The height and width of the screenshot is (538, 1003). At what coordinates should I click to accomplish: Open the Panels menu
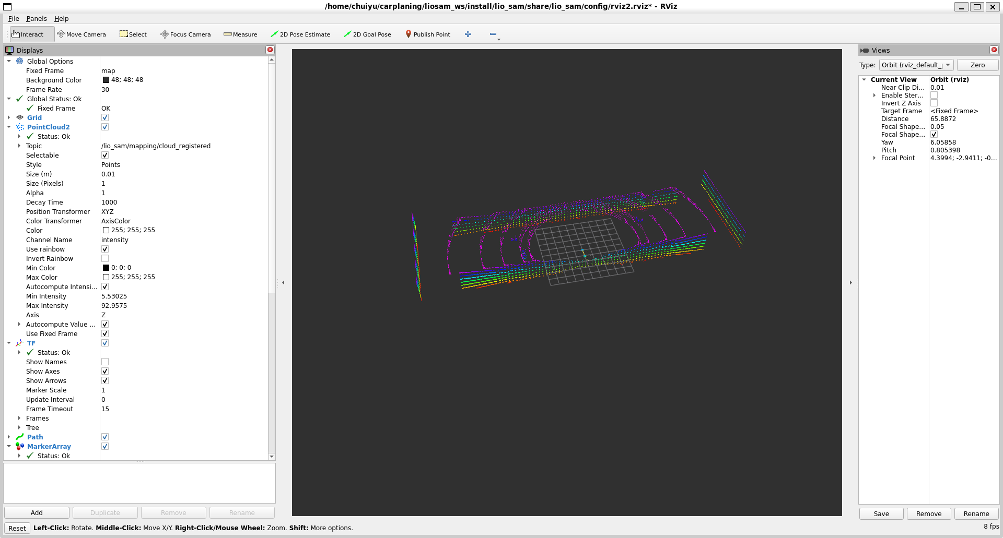pos(37,19)
